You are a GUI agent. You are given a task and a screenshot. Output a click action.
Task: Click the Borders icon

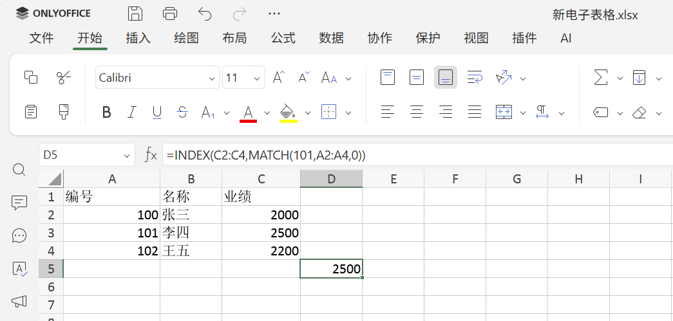coord(329,112)
